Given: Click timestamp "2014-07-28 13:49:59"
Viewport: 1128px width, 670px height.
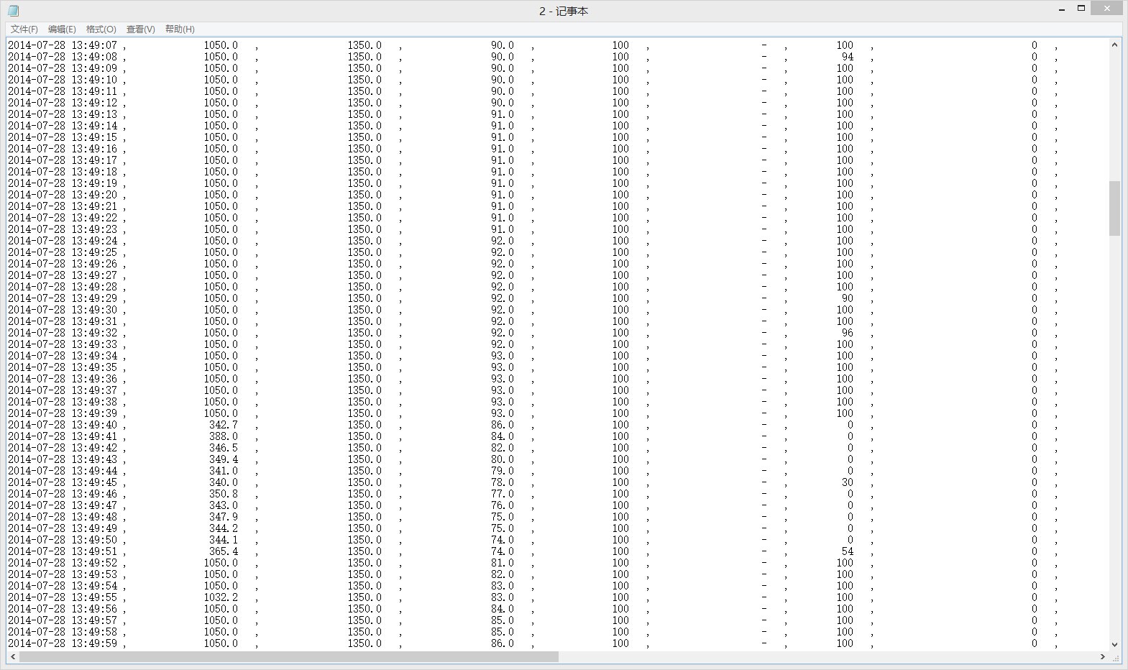Looking at the screenshot, I should pyautogui.click(x=62, y=643).
